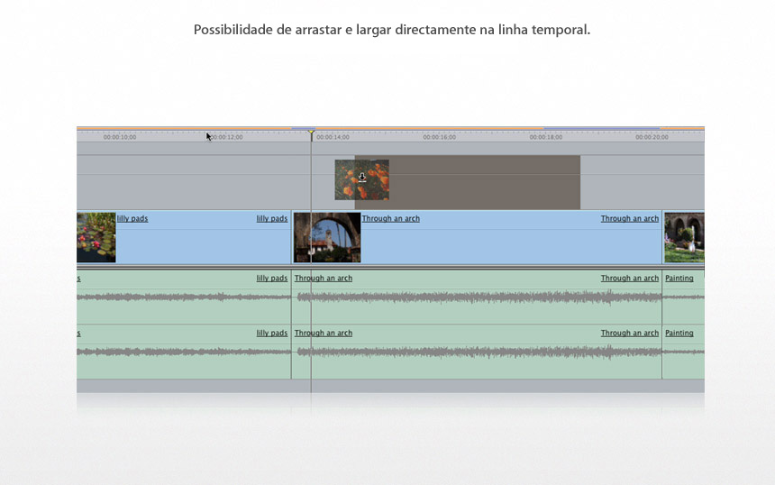Click the left 'lilly pads' label on the video track
Screen dimensions: 775x485
[132, 218]
